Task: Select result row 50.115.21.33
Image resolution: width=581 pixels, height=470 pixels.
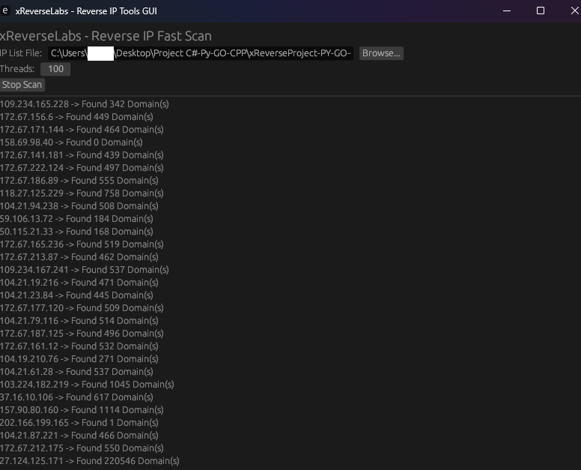Action: [76, 232]
